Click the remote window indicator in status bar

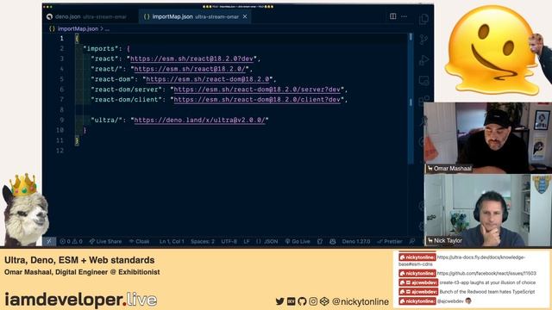point(49,241)
